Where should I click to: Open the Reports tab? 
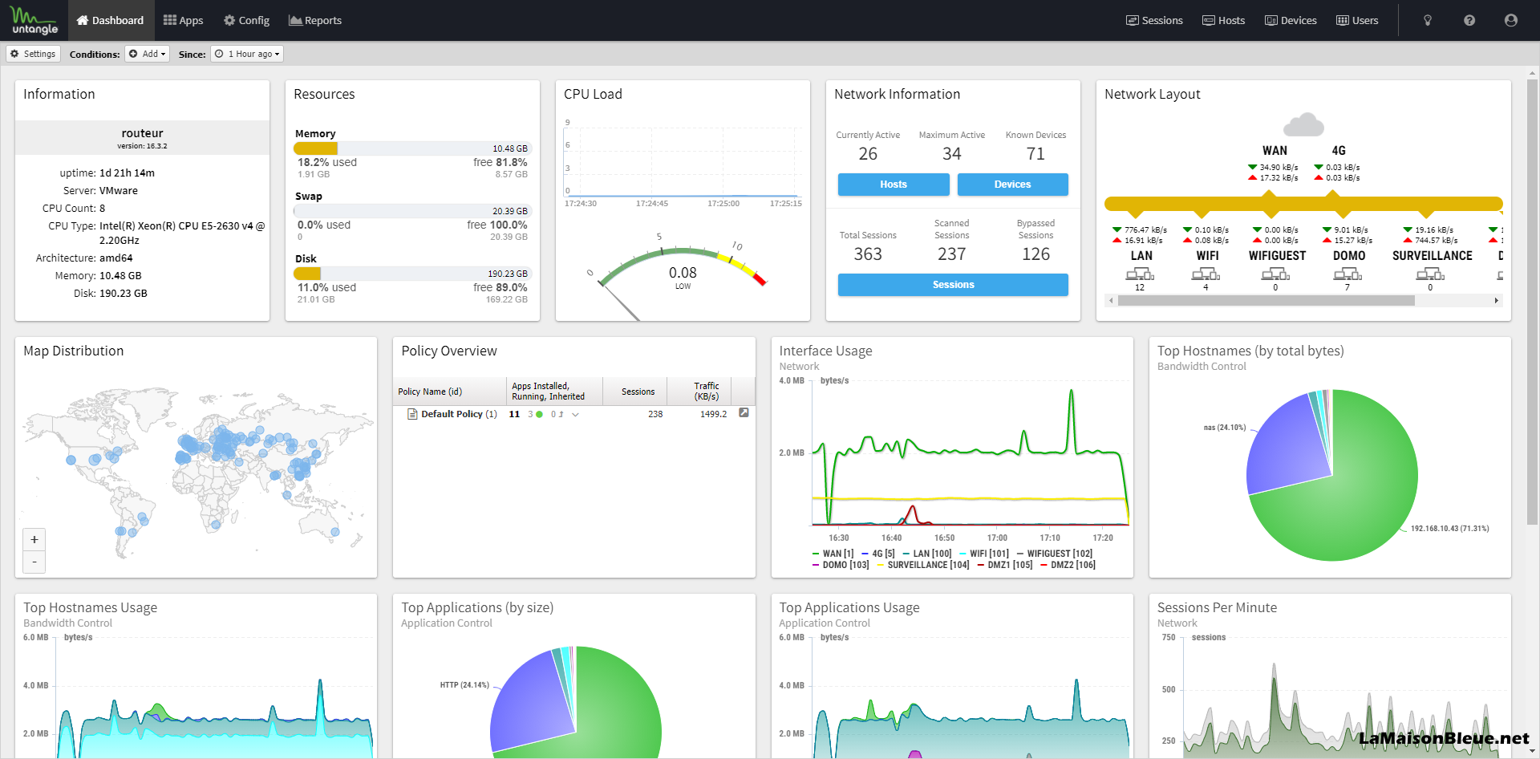pyautogui.click(x=315, y=20)
